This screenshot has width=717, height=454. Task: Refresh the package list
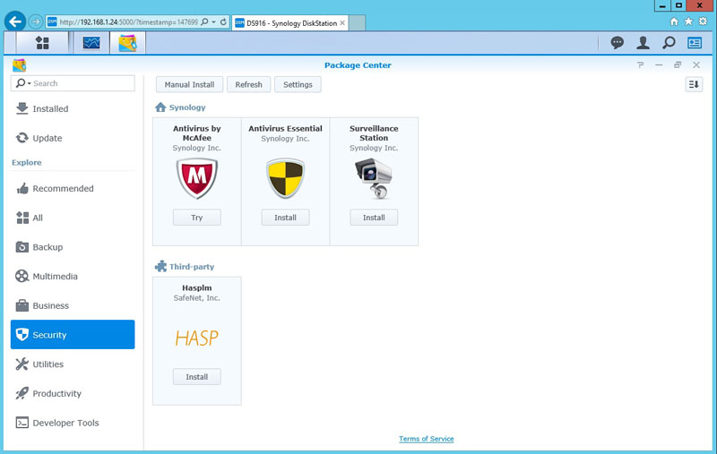pos(248,84)
